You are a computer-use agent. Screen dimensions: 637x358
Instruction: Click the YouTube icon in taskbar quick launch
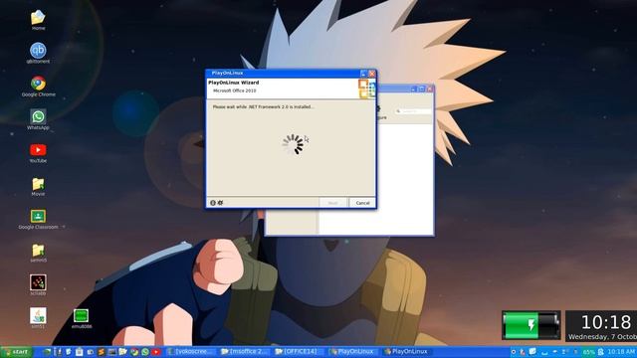pos(156,352)
